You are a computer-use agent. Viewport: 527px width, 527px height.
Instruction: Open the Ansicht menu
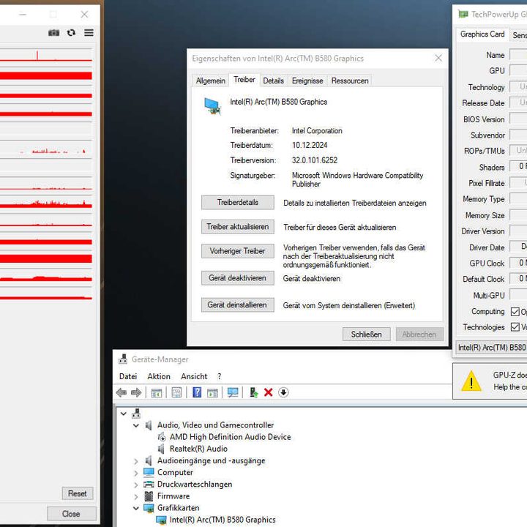point(194,376)
